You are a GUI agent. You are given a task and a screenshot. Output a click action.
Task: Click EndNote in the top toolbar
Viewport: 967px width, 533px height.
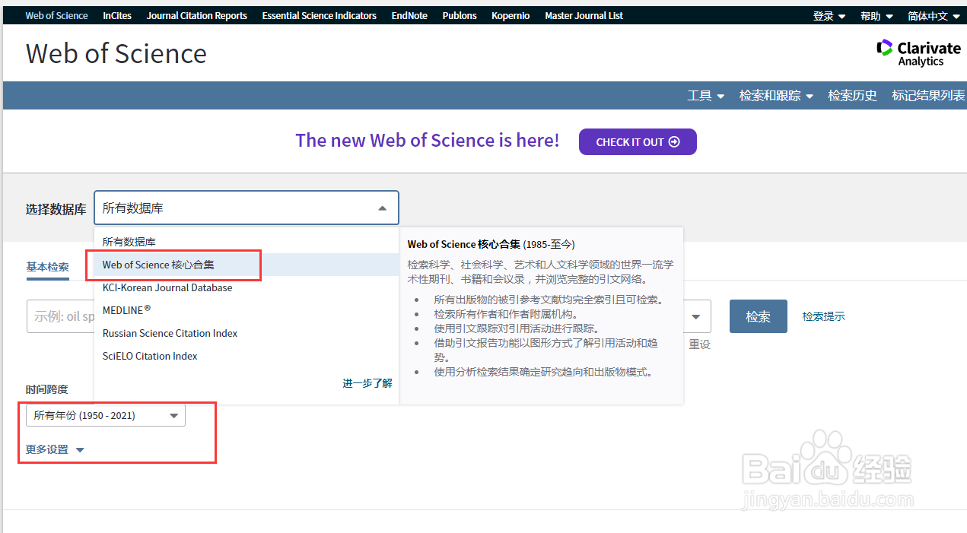click(x=409, y=14)
